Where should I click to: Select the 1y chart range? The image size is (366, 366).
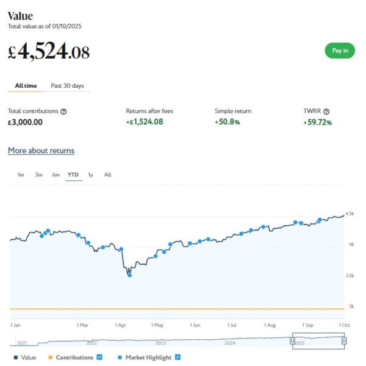pyautogui.click(x=90, y=175)
